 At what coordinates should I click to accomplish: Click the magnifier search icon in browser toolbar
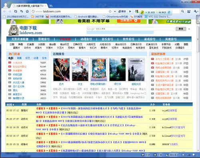[x=182, y=12]
